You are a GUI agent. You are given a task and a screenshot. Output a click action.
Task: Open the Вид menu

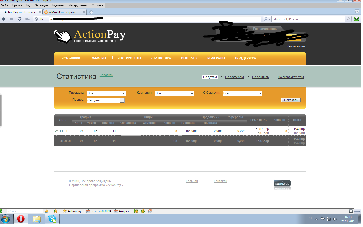click(28, 5)
